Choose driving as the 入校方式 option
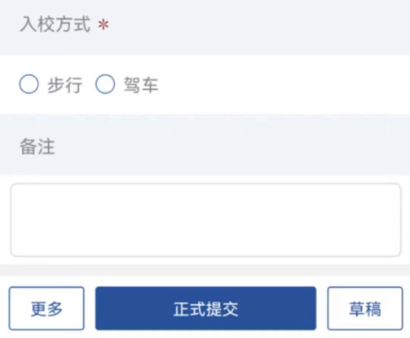The height and width of the screenshot is (338, 410). 105,85
